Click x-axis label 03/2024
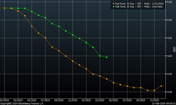This screenshot has height=105, width=176. pyautogui.click(x=18, y=100)
